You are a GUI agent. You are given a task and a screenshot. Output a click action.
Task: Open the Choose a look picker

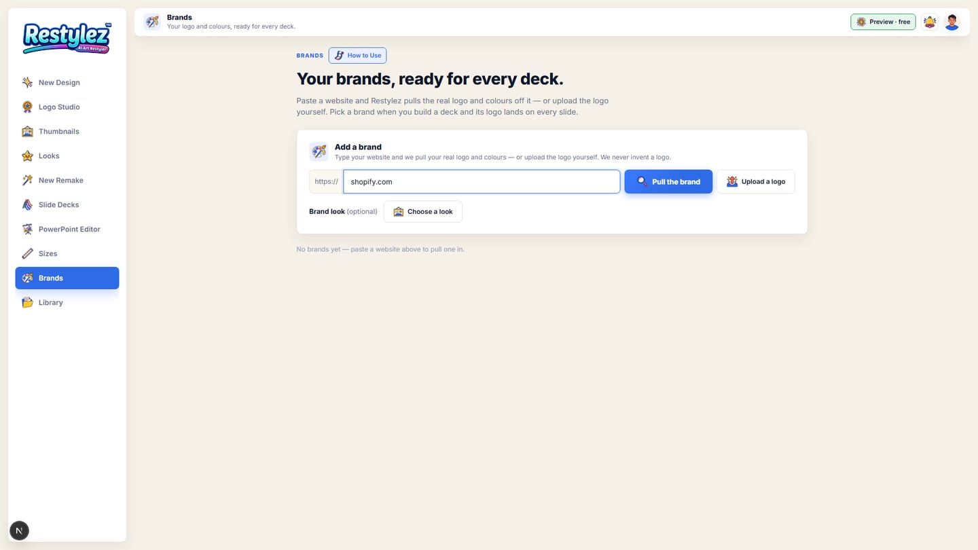coord(422,211)
